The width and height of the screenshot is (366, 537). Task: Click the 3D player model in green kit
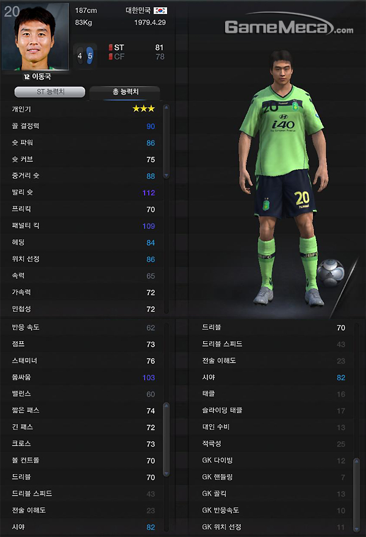click(x=284, y=178)
